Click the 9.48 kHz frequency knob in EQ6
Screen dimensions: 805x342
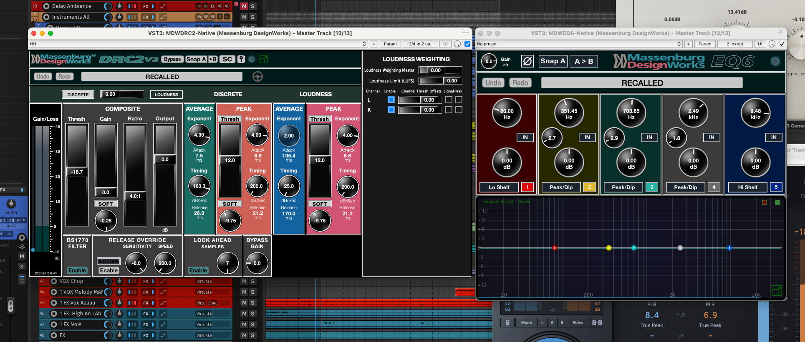pos(755,113)
